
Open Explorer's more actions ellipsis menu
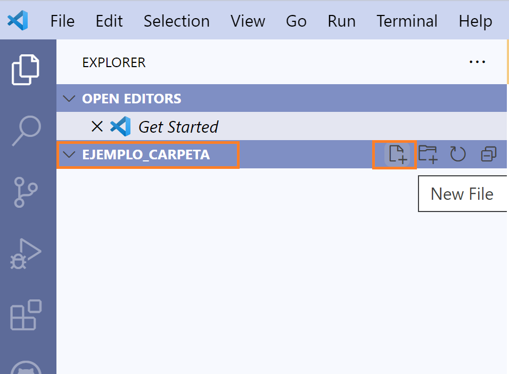[x=477, y=62]
